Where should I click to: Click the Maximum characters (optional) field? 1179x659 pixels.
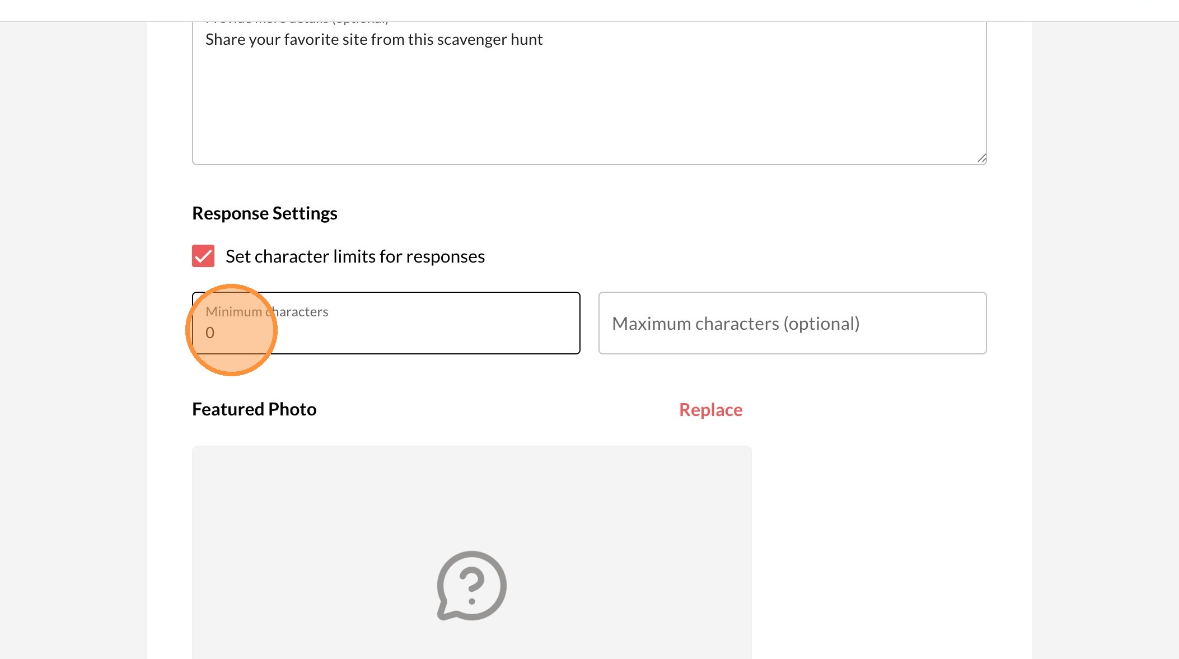point(792,323)
